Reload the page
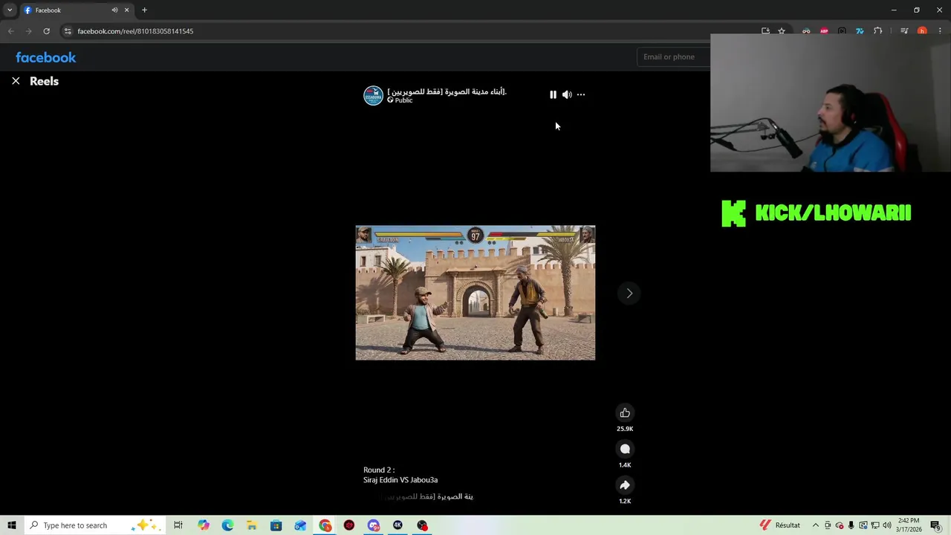Viewport: 951px width, 535px height. coord(46,31)
